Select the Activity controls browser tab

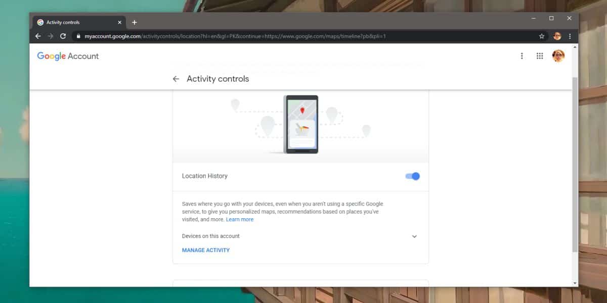(79, 22)
